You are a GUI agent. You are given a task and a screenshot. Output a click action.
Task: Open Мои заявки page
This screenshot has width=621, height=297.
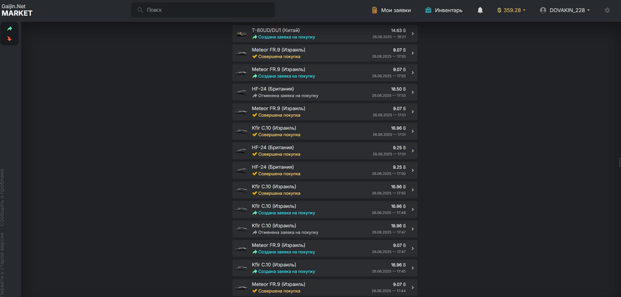pyautogui.click(x=391, y=11)
